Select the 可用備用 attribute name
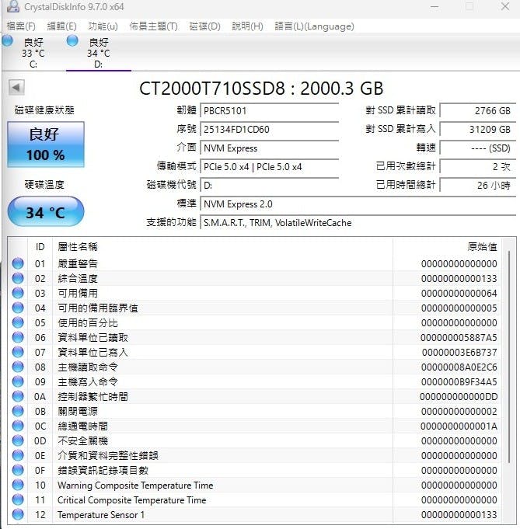 click(x=78, y=293)
